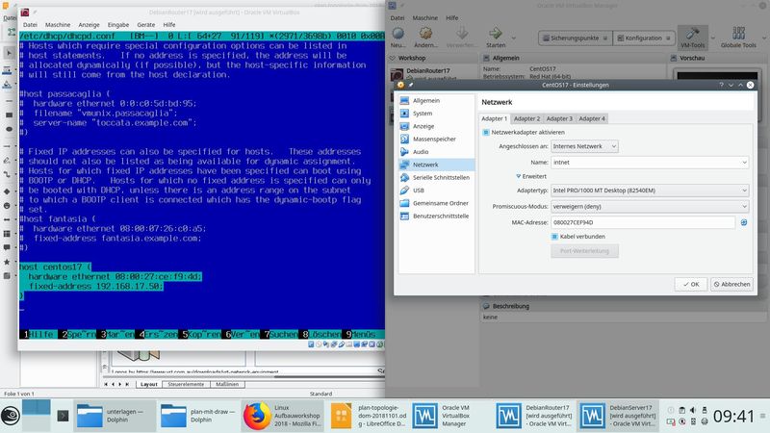Click into the MAC-Adresse field
Image resolution: width=770 pixels, height=433 pixels.
tap(643, 222)
